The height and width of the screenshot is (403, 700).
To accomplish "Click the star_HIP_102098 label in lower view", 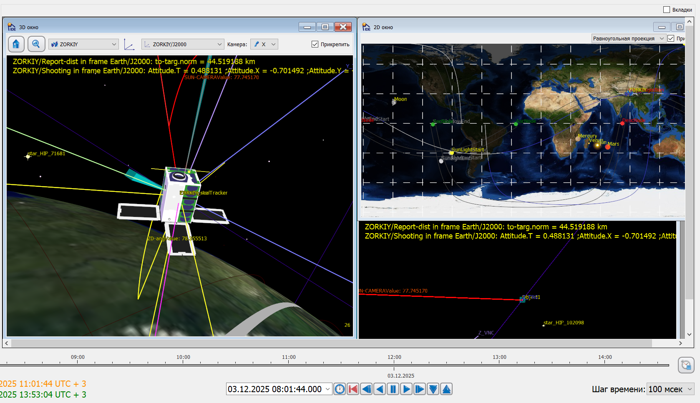I will pyautogui.click(x=564, y=323).
